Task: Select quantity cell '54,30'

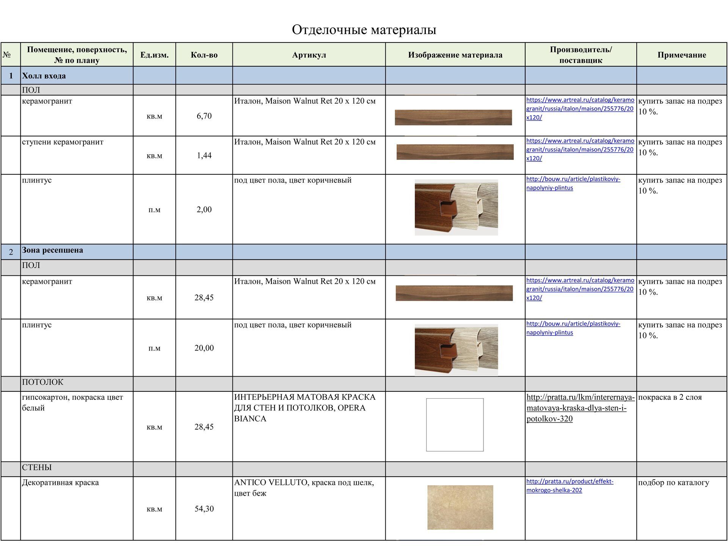Action: [204, 508]
